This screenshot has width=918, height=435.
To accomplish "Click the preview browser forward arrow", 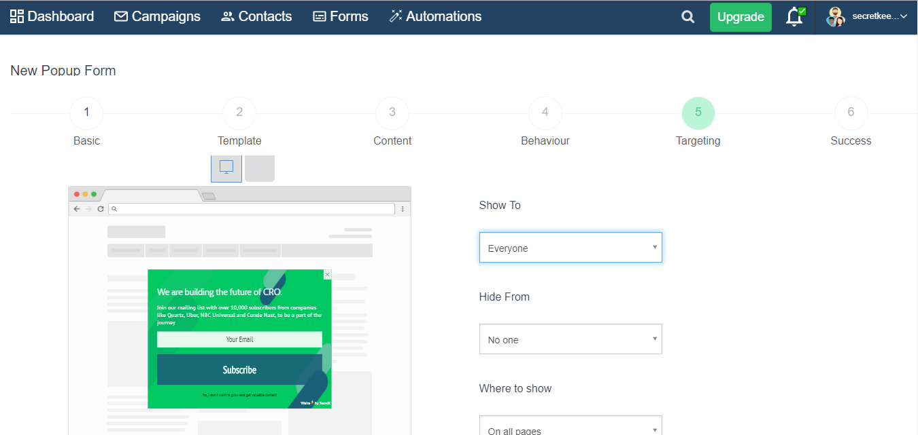I will click(88, 209).
